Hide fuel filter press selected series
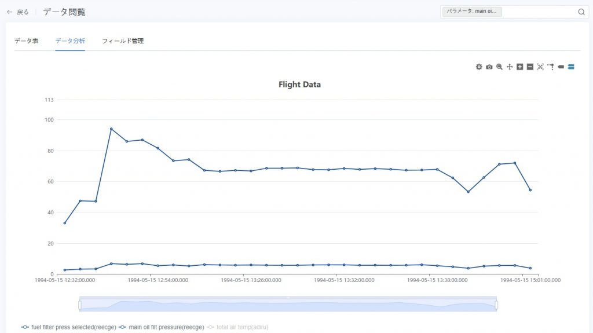The image size is (593, 333). coord(68,327)
